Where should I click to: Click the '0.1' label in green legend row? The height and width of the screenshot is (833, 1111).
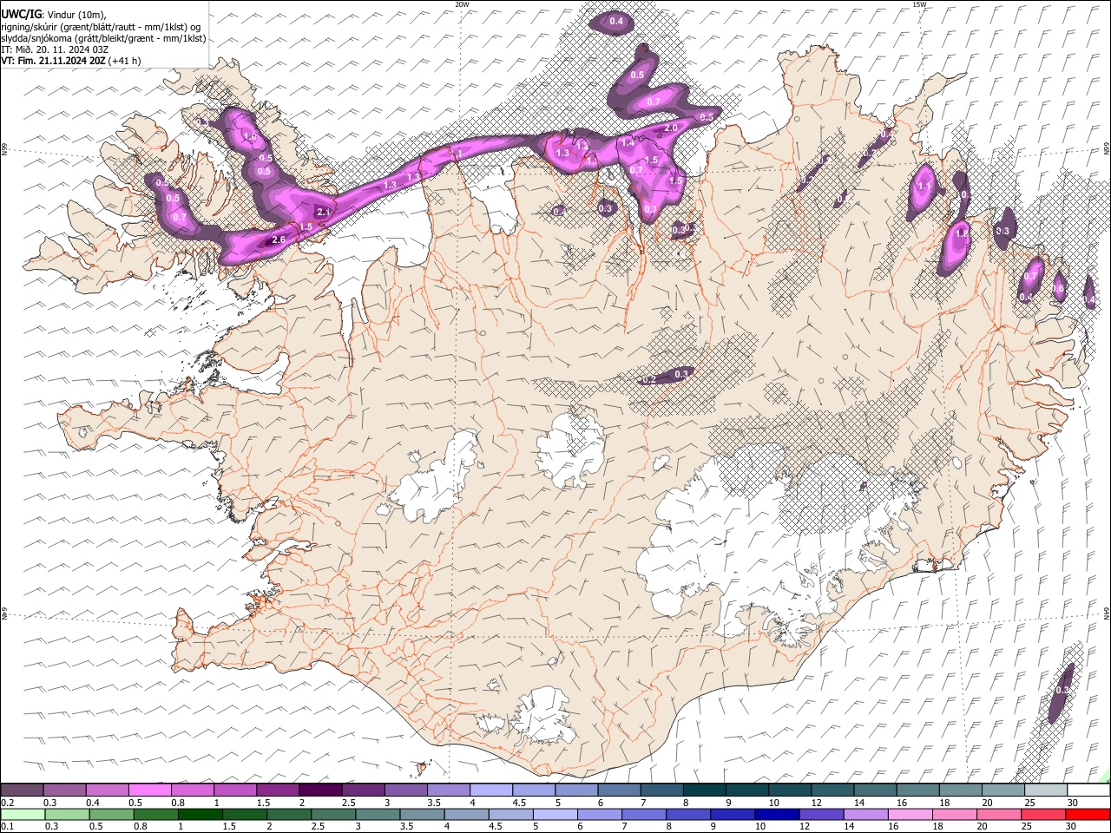point(6,826)
